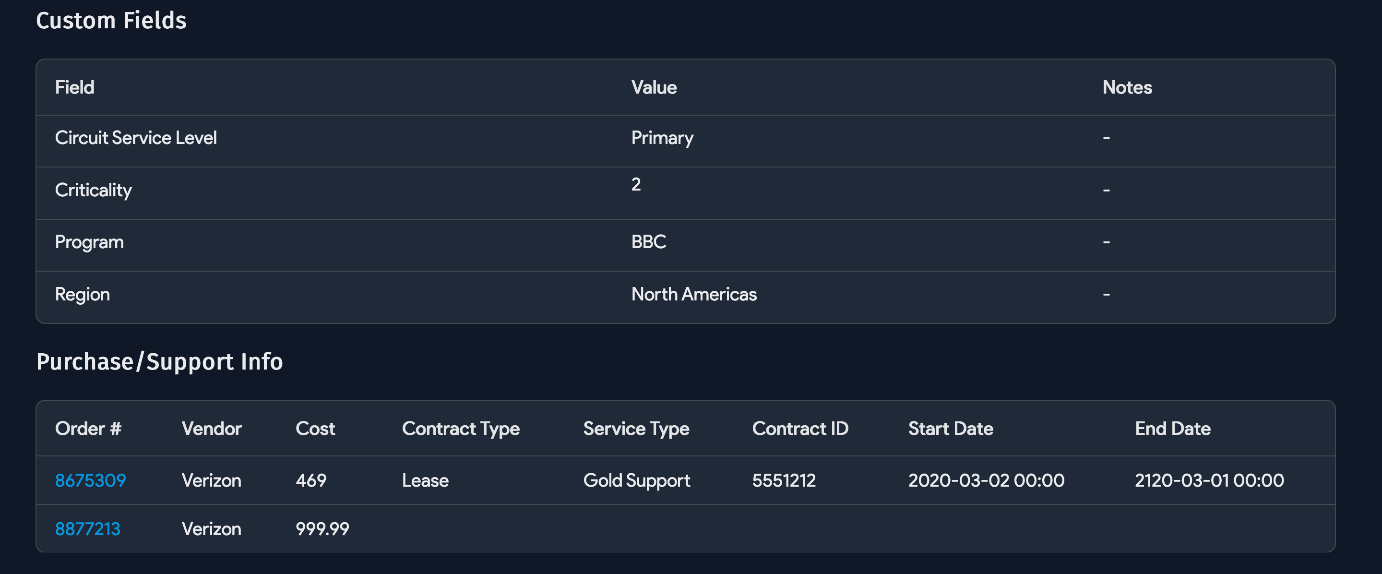Click the North Americas value cell
The image size is (1382, 574).
695,294
